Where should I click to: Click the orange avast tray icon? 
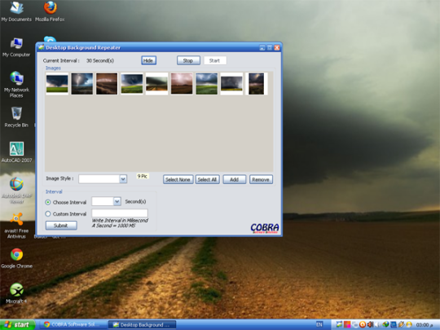[363, 324]
